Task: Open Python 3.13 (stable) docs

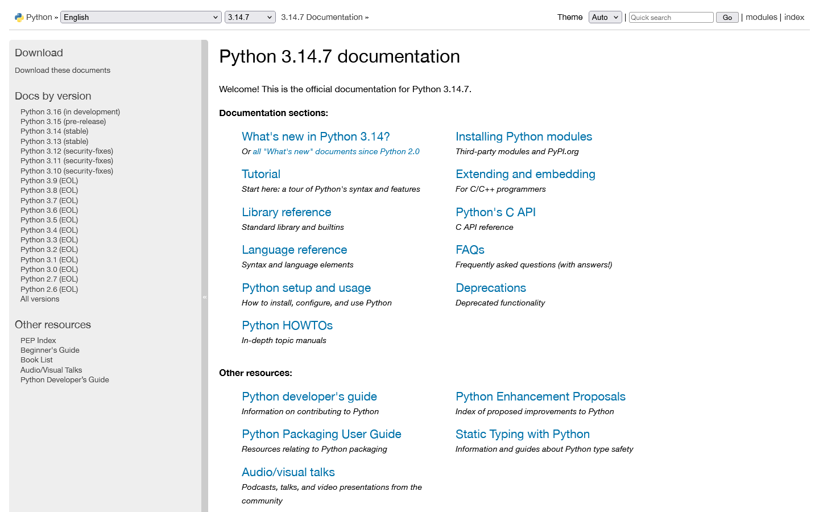Action: [55, 141]
